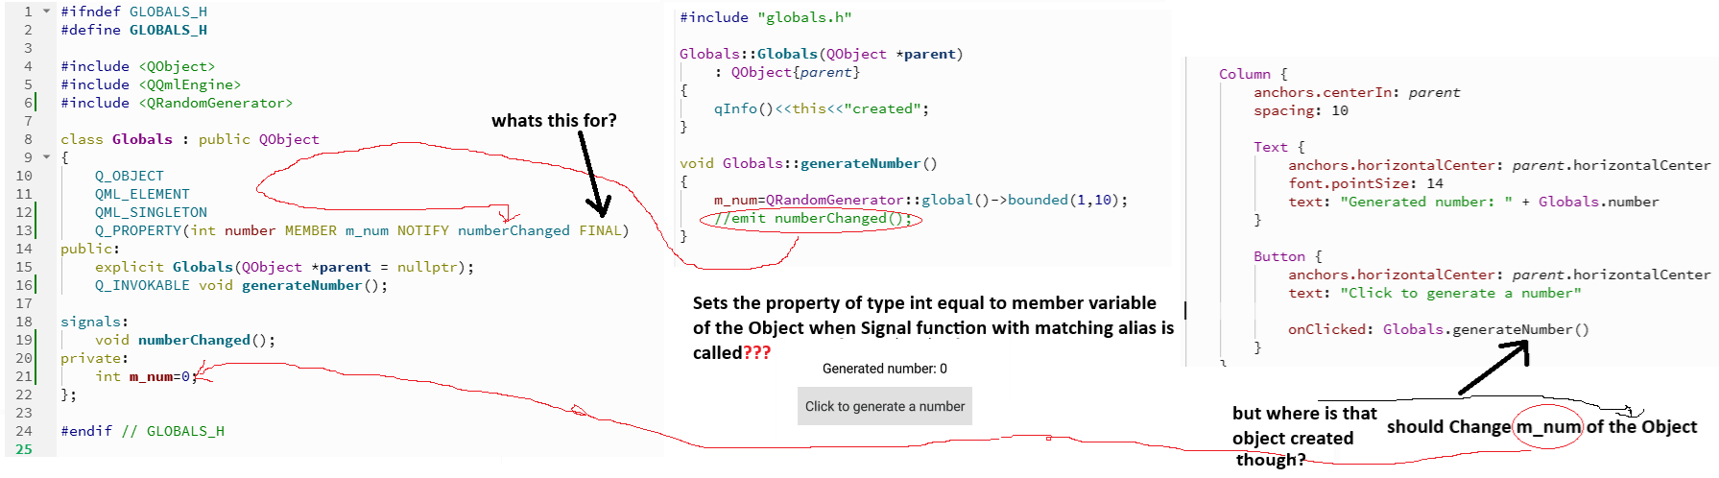Click the QML_SINGLETON macro line
Screen dimensions: 1719x478
pyautogui.click(x=151, y=212)
